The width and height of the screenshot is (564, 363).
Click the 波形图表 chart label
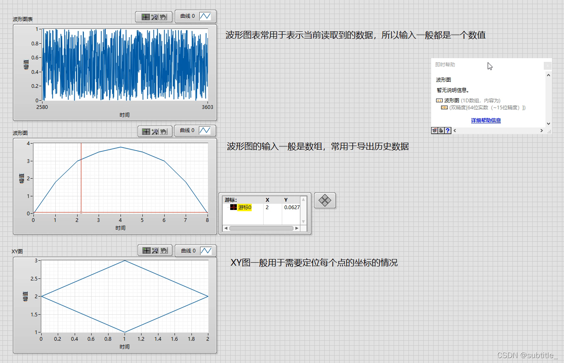pos(23,19)
